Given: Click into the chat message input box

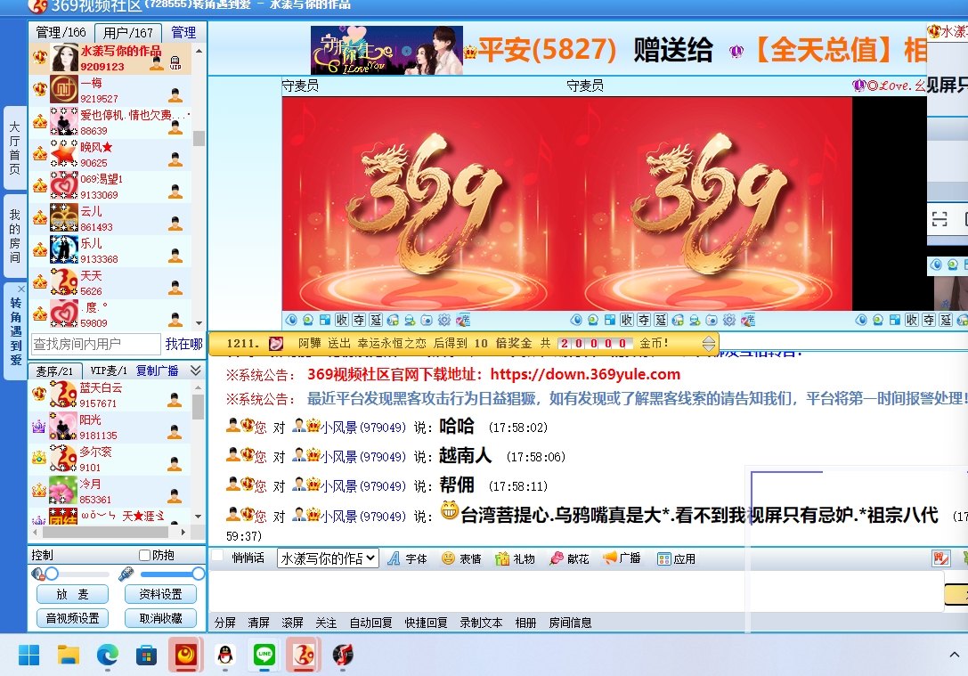Looking at the screenshot, I should pyautogui.click(x=576, y=591).
